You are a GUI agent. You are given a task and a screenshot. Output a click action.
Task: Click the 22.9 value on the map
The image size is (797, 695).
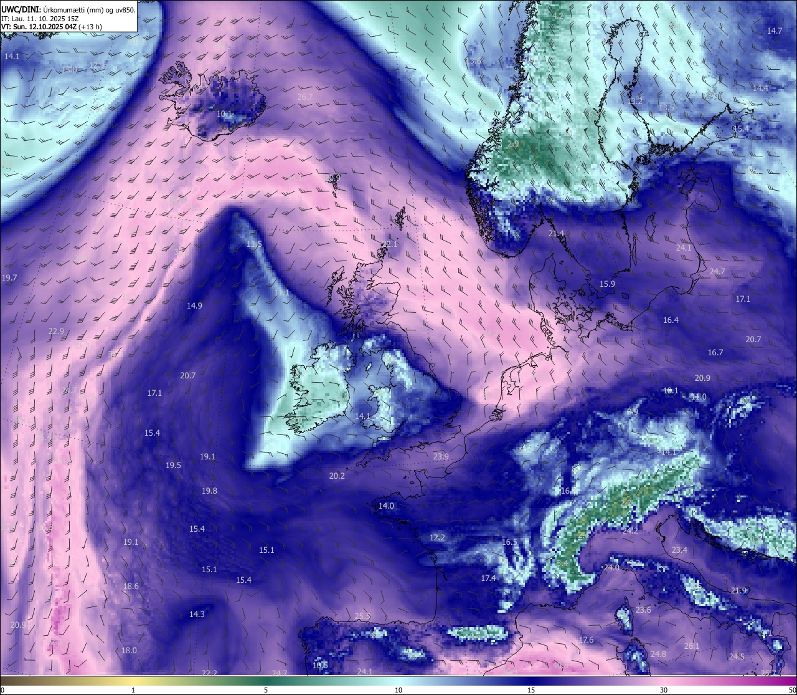(x=56, y=331)
